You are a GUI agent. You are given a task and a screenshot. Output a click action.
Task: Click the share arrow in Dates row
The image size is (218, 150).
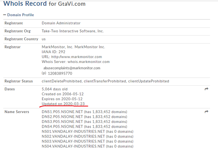[206, 89]
